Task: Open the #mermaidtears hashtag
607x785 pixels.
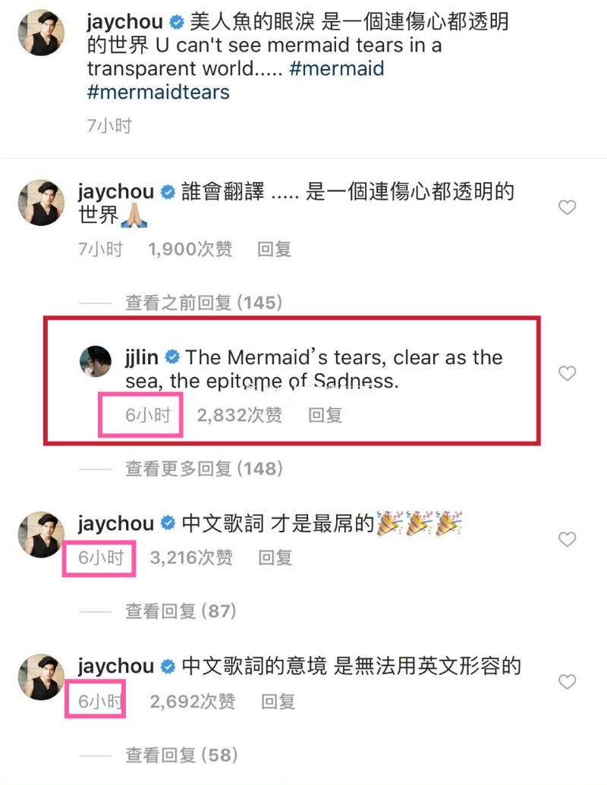Action: (158, 93)
